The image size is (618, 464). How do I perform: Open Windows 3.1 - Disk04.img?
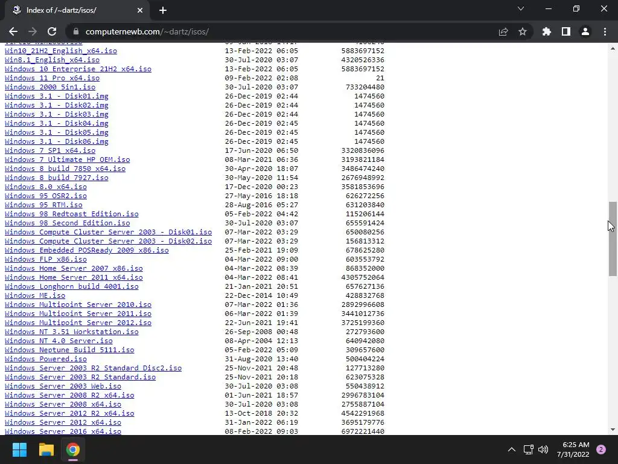(56, 123)
